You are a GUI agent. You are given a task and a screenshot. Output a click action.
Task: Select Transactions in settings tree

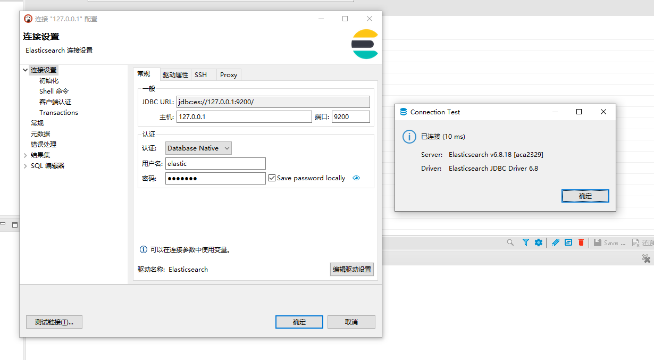click(58, 112)
